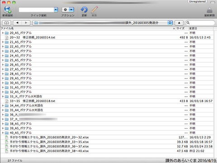This screenshot has height=163, width=217.
Task: Sort by the filename column header
Action: (88, 28)
